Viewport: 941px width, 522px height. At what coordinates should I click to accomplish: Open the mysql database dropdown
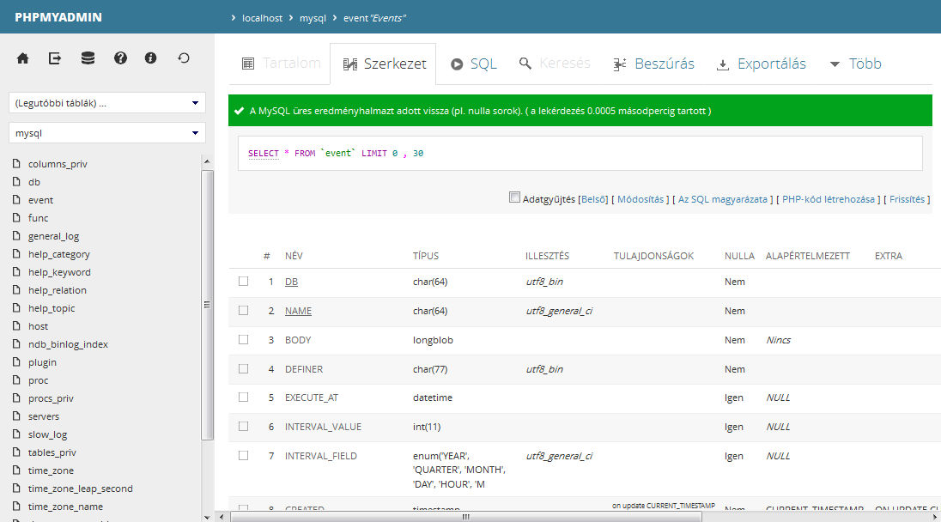point(107,132)
